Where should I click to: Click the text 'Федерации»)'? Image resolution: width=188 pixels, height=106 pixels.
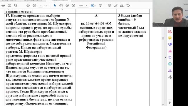96,48
